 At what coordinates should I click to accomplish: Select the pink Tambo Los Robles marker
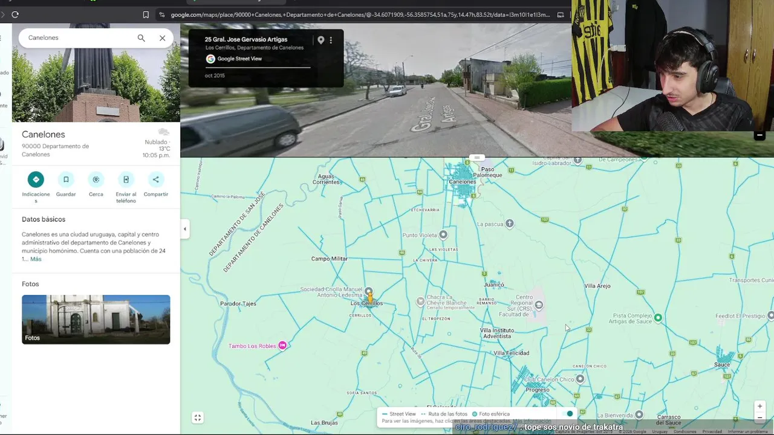coord(282,346)
